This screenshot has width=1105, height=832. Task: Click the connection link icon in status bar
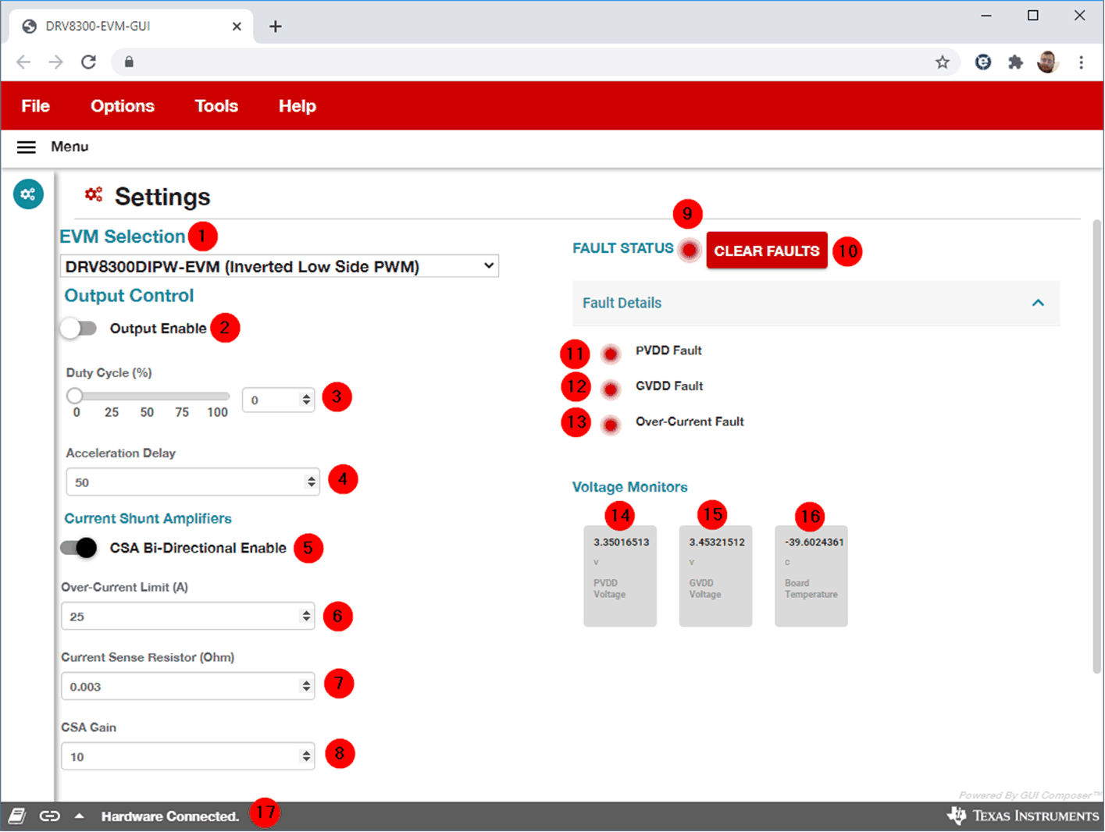click(49, 816)
